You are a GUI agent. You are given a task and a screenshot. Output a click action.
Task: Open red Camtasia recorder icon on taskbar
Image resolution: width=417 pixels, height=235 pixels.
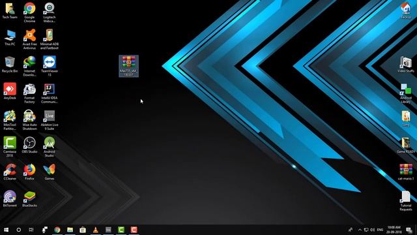click(x=134, y=230)
